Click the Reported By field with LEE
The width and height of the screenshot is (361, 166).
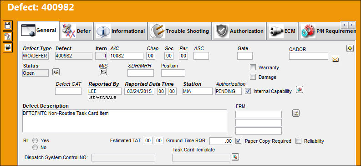point(105,91)
